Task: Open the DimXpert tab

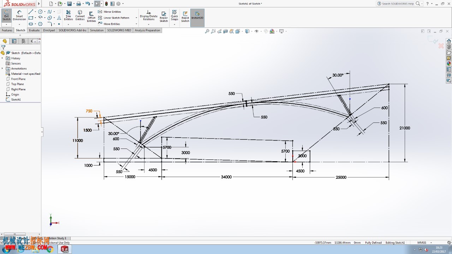Action: [49, 30]
